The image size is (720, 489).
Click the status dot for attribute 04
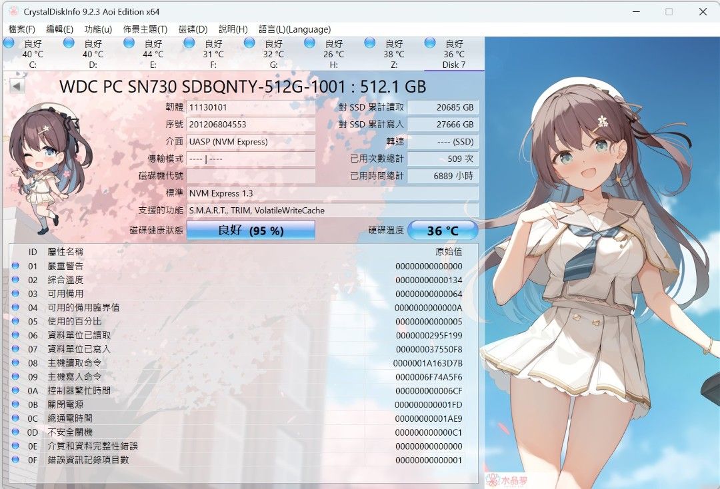pos(15,307)
